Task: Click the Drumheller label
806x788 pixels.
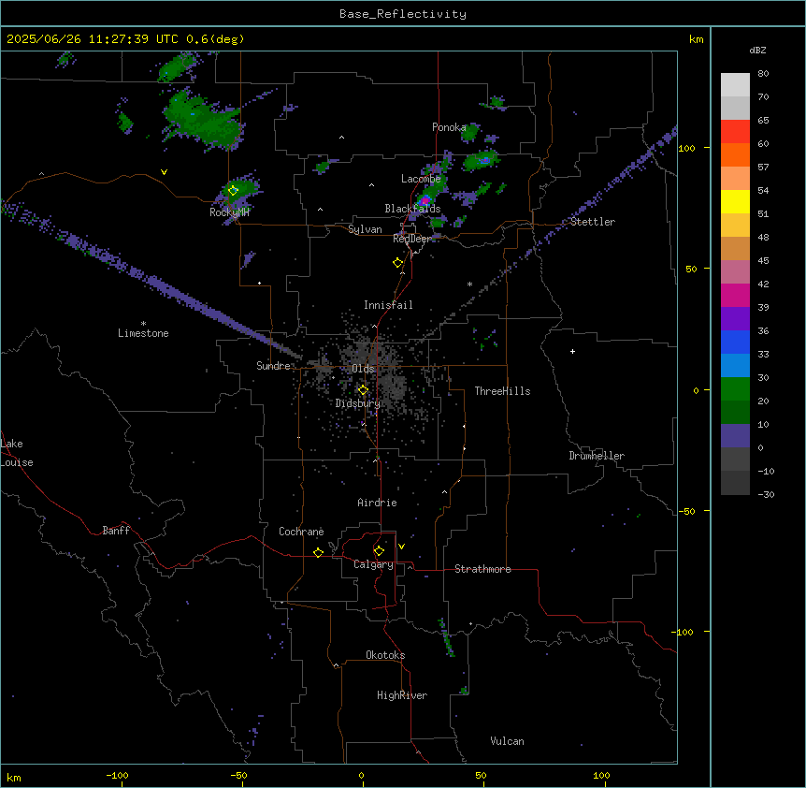Action: tap(597, 456)
